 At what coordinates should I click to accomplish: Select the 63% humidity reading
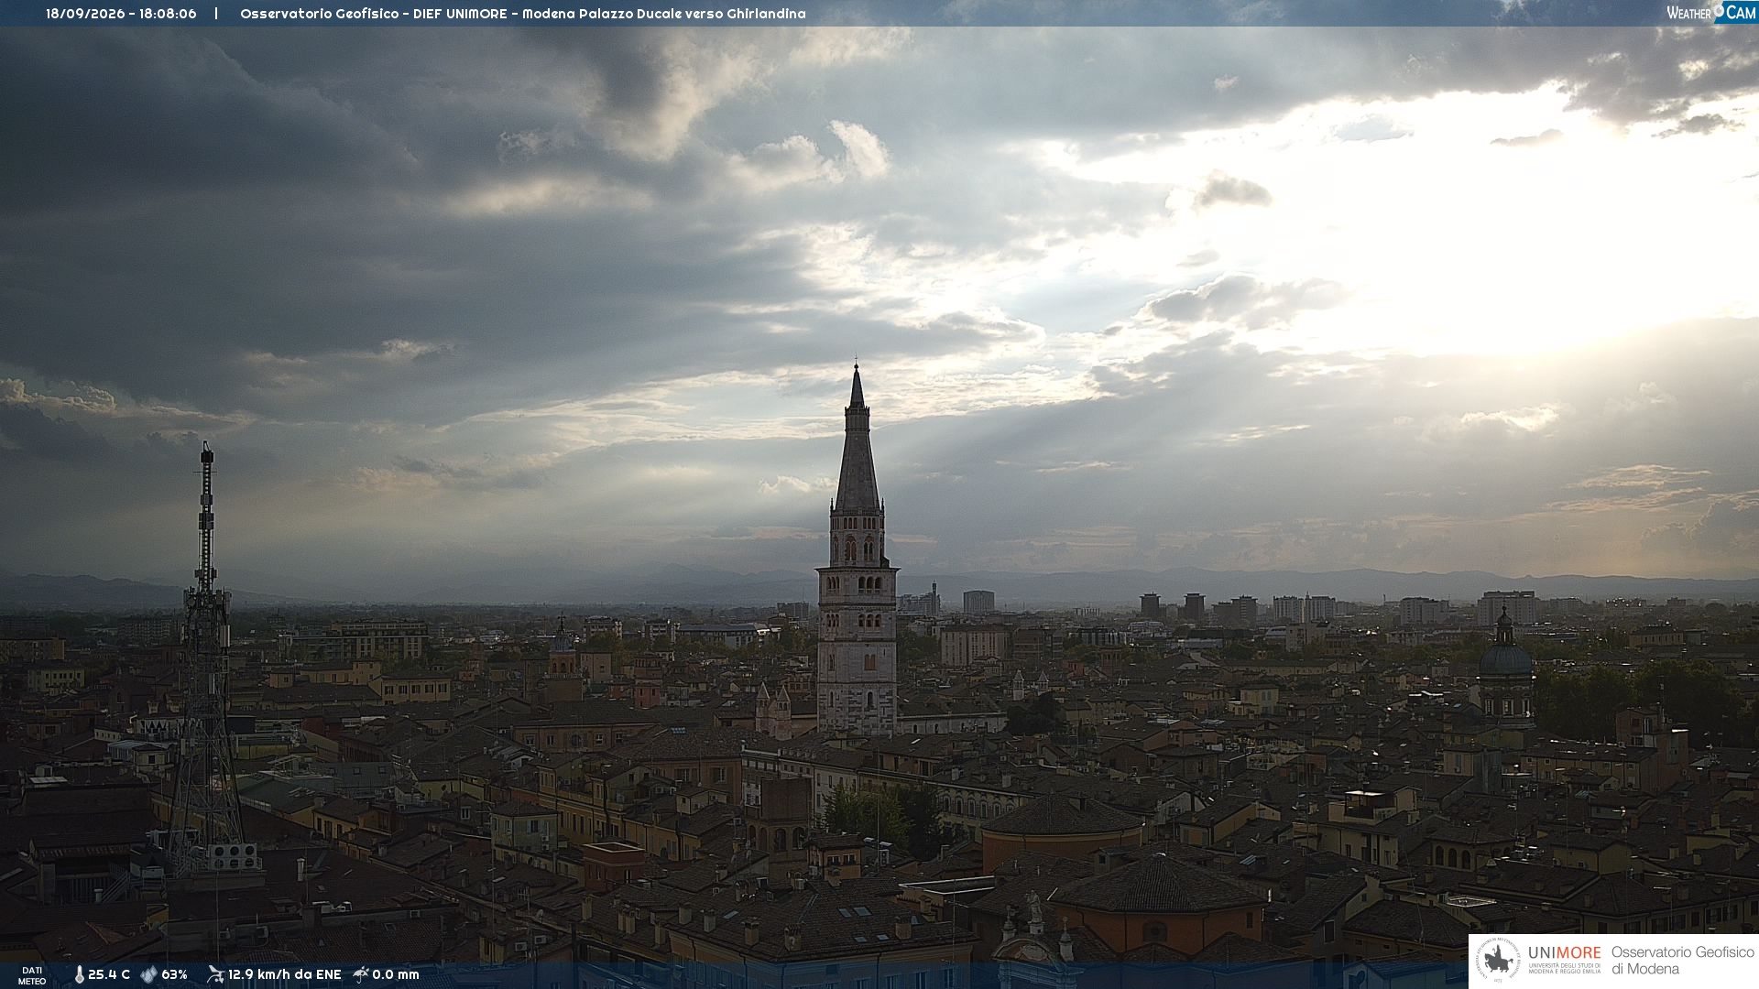coord(174,975)
